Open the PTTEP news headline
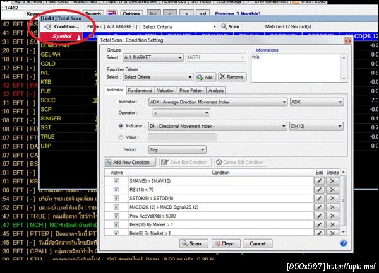This screenshot has height=273, width=379. (49, 234)
